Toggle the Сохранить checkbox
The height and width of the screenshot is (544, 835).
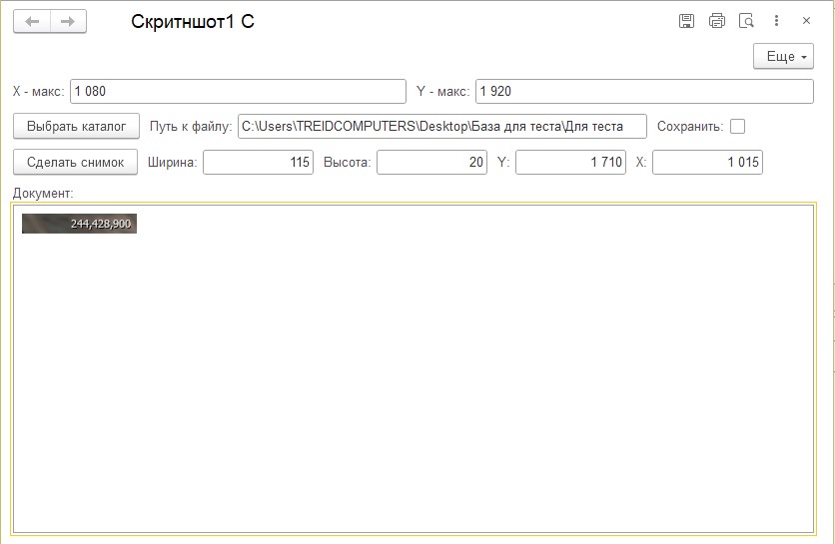coord(737,127)
